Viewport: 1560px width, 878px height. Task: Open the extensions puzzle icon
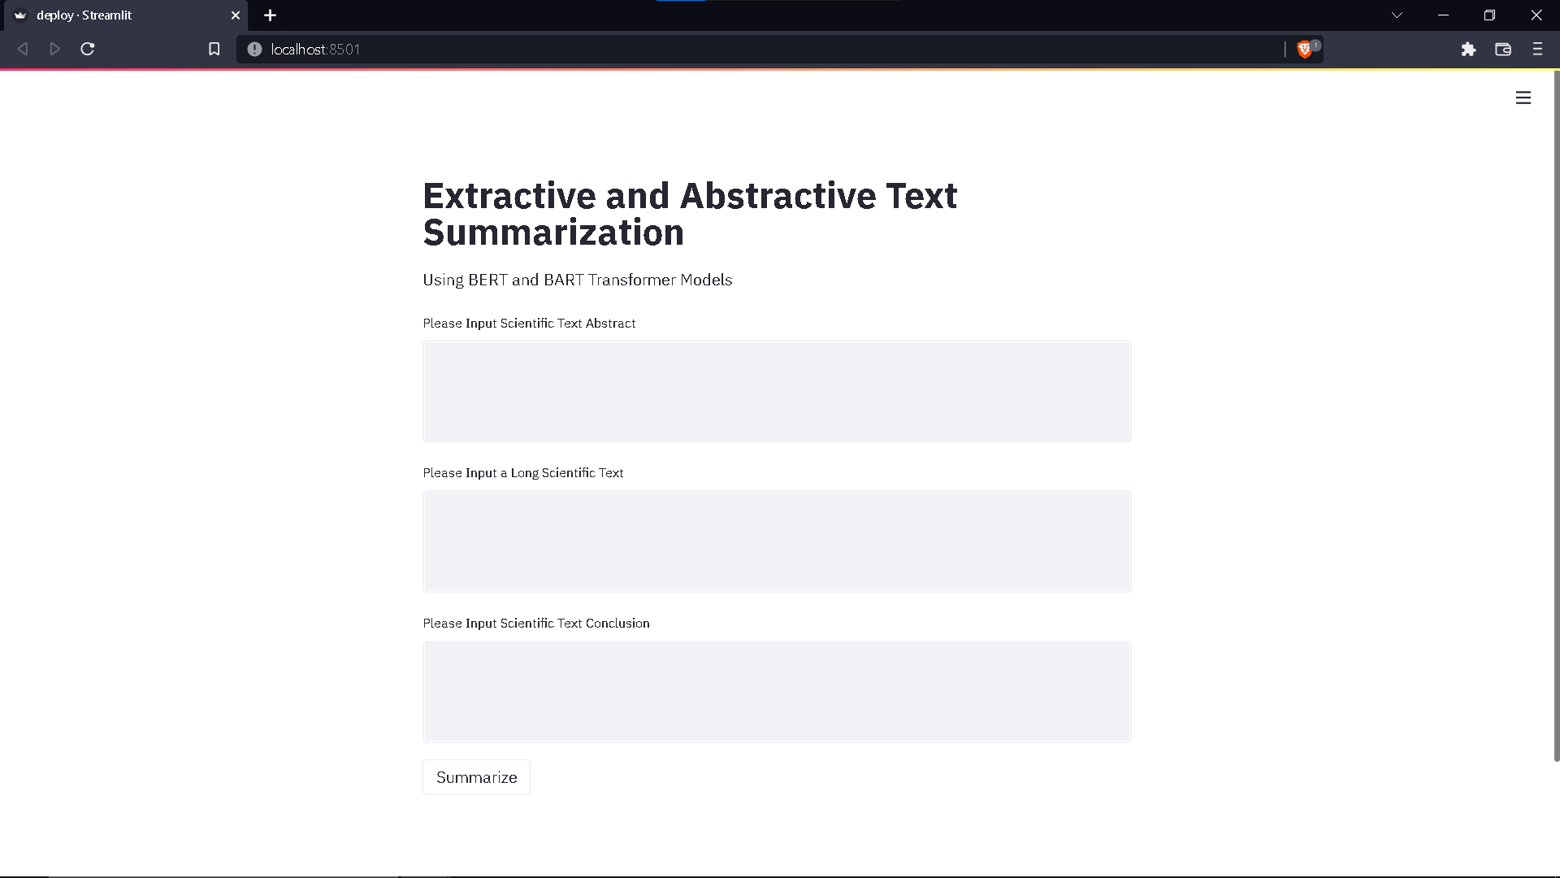[1468, 50]
